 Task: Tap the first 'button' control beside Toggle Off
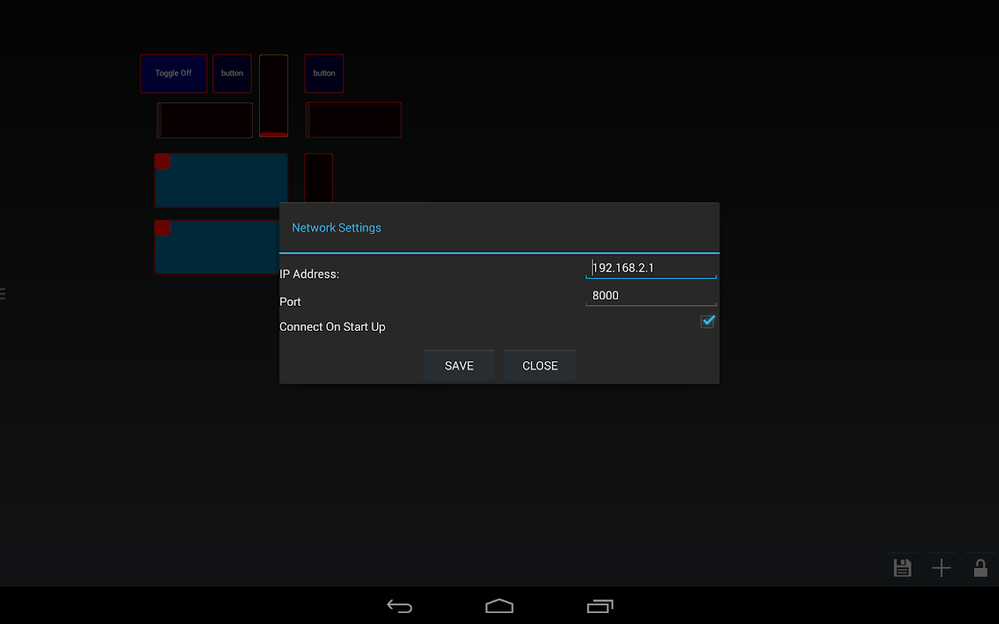[x=232, y=73]
